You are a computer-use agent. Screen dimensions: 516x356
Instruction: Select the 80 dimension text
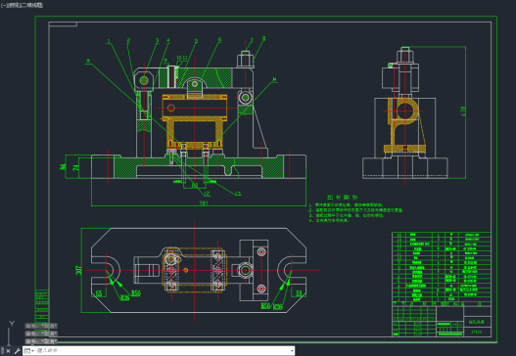195,186
